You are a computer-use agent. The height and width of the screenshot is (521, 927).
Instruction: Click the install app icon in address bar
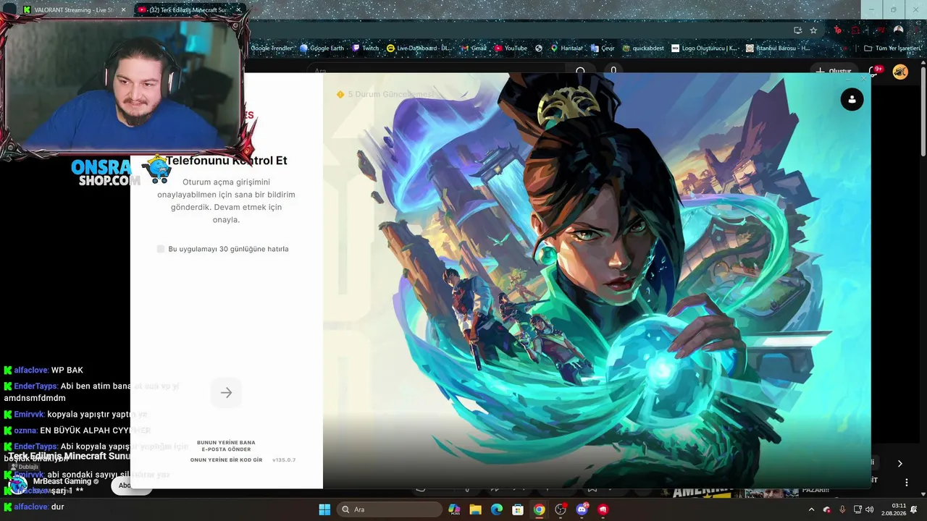(797, 30)
